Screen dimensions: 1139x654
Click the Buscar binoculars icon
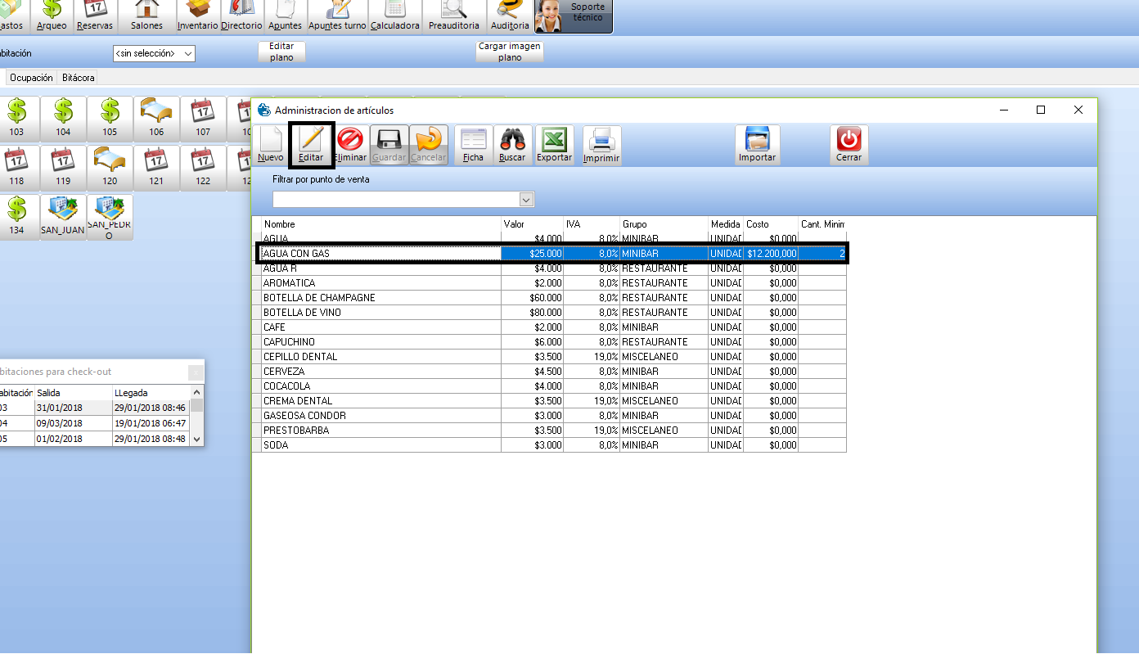pyautogui.click(x=512, y=145)
